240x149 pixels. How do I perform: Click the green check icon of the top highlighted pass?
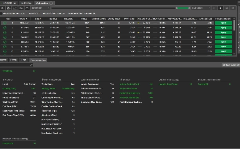click(5, 23)
